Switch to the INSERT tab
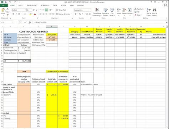Screen dimensions: 169x129 [21, 5]
